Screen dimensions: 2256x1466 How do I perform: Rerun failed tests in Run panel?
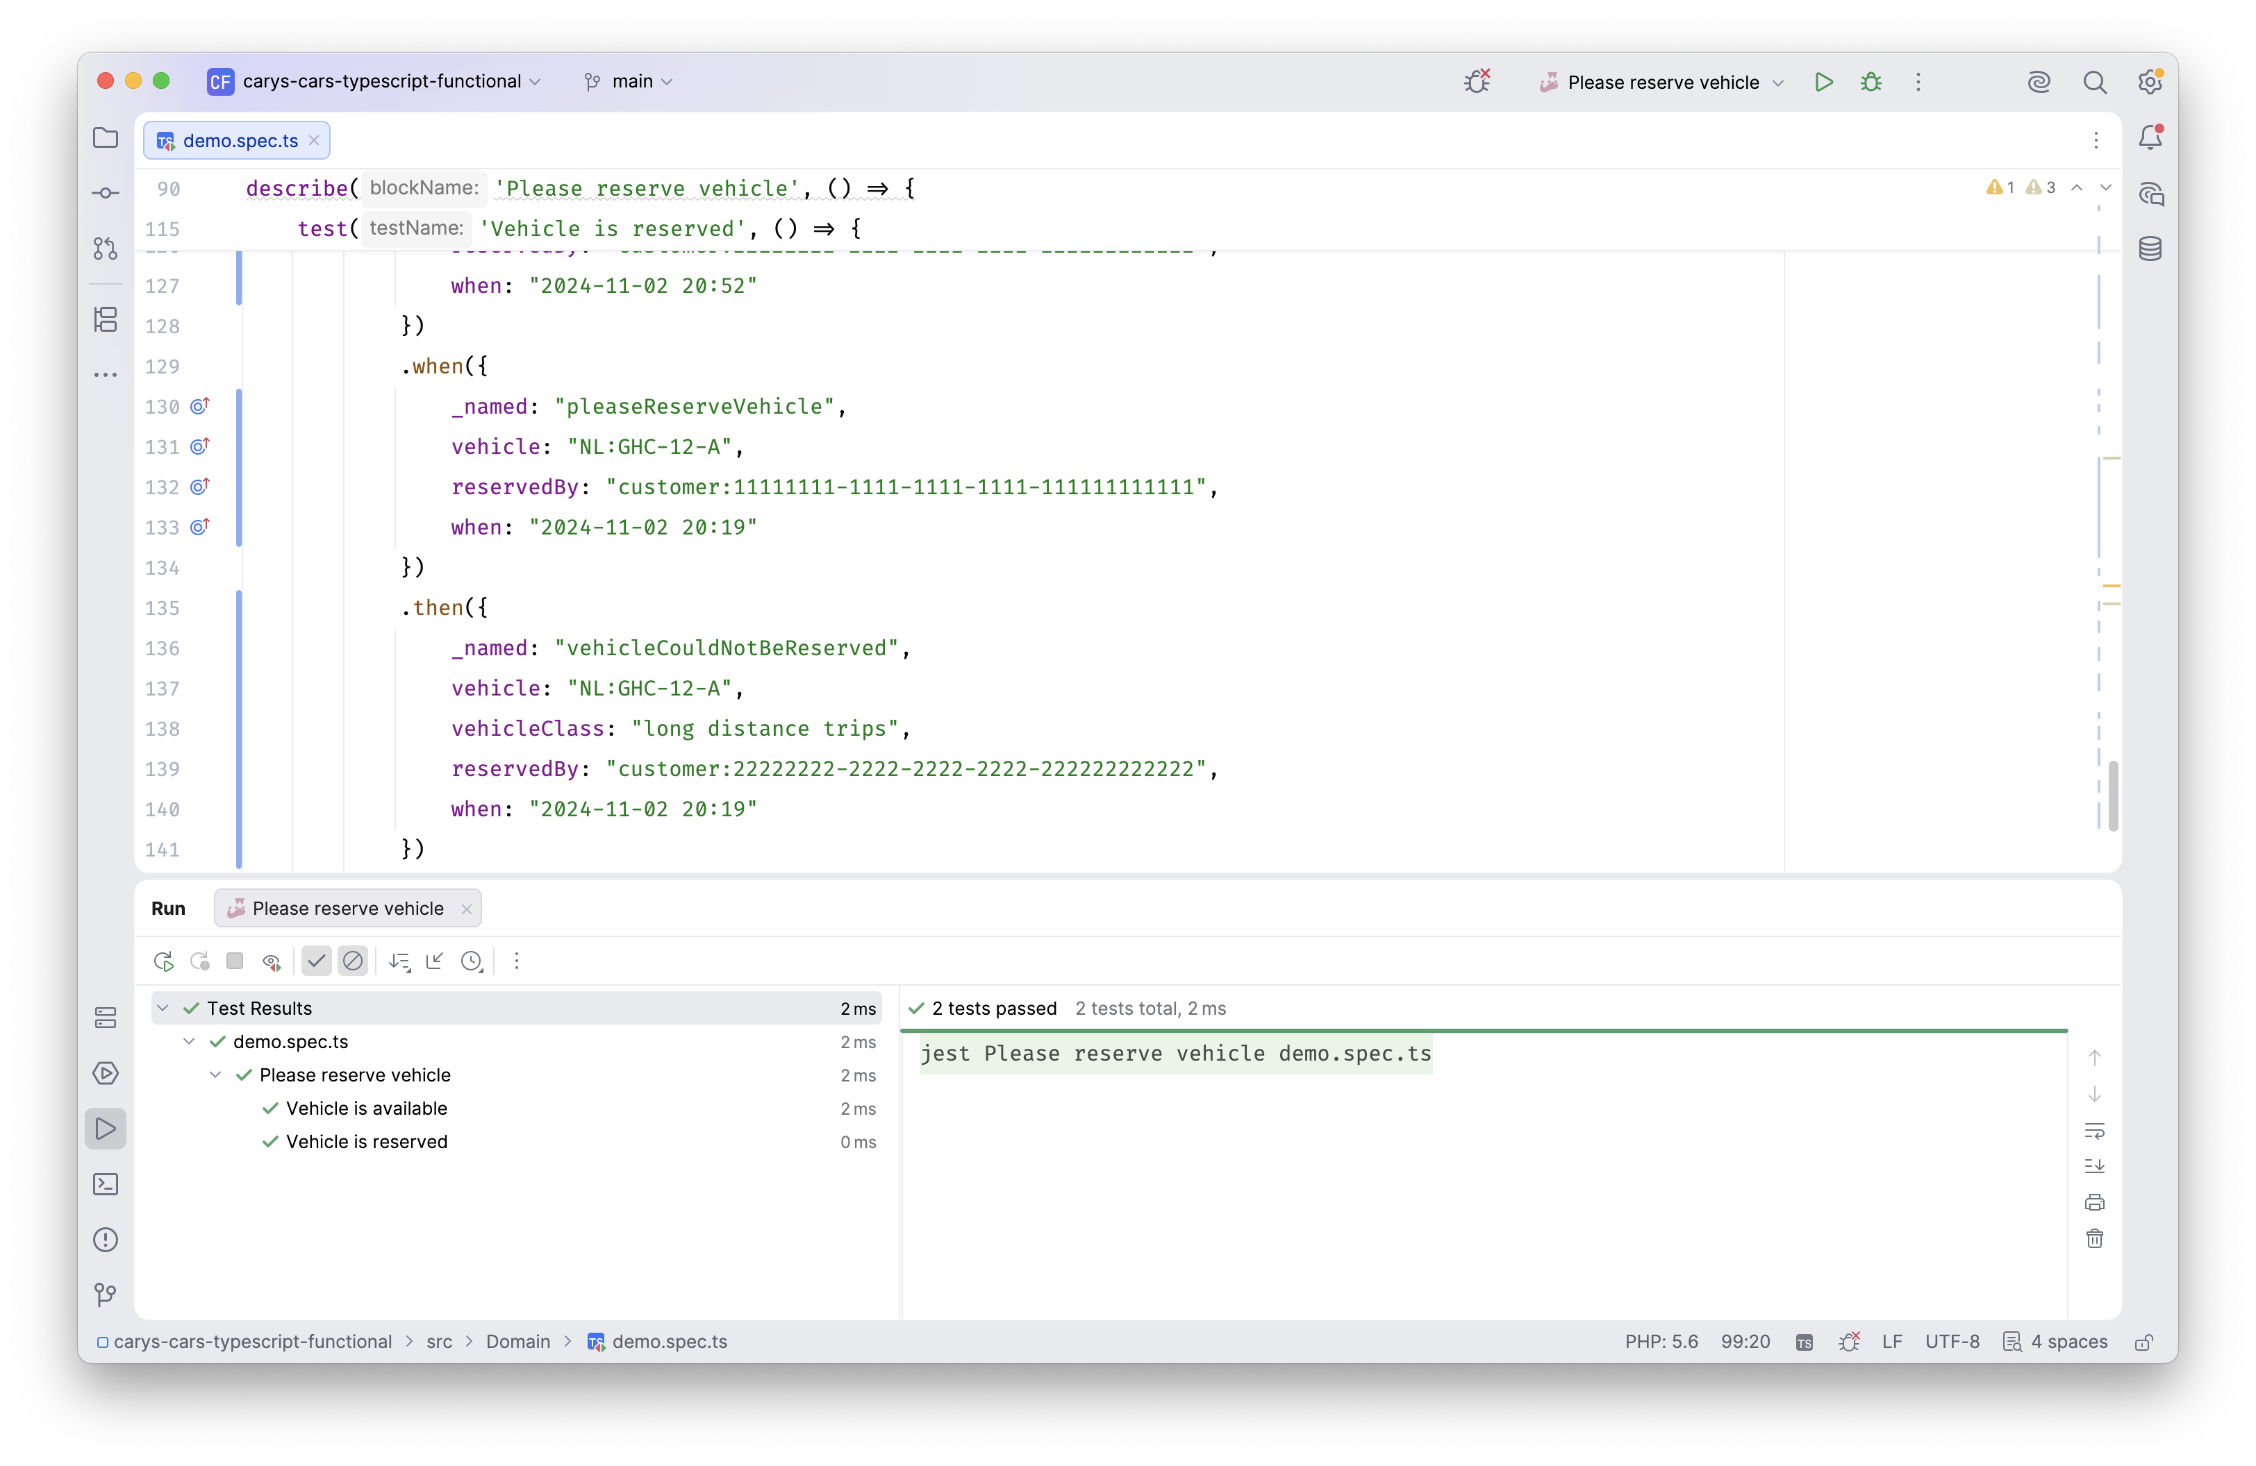click(199, 961)
